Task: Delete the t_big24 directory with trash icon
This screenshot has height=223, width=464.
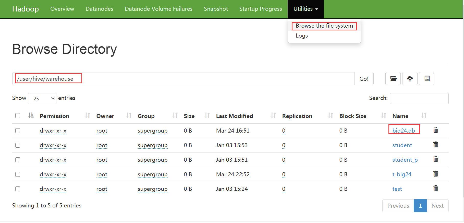Action: click(436, 174)
